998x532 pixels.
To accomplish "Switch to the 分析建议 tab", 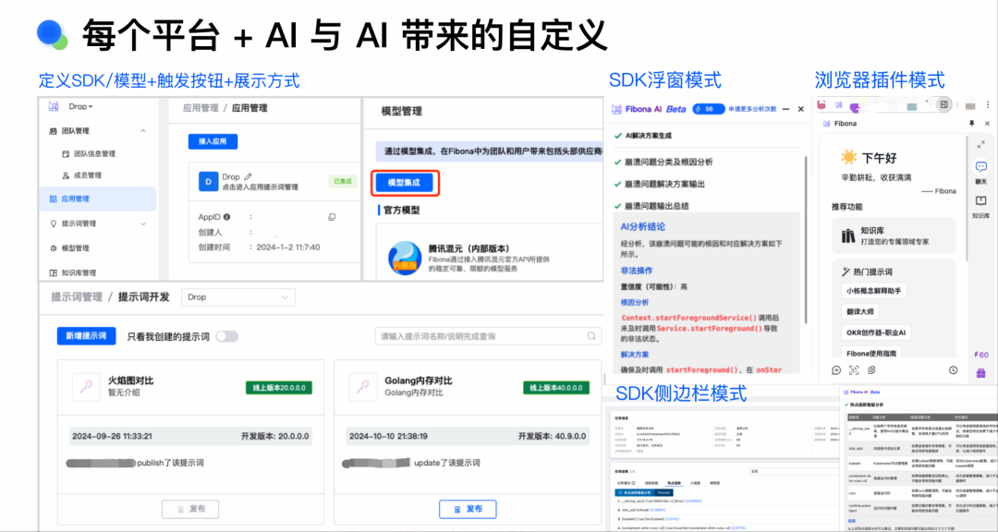I will pos(627,483).
